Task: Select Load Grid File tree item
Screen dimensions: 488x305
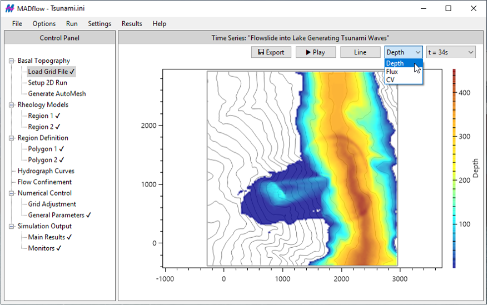Action: tap(51, 72)
